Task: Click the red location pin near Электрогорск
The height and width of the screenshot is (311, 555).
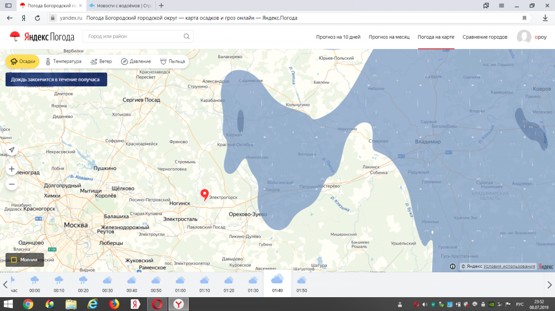Action: pos(204,194)
